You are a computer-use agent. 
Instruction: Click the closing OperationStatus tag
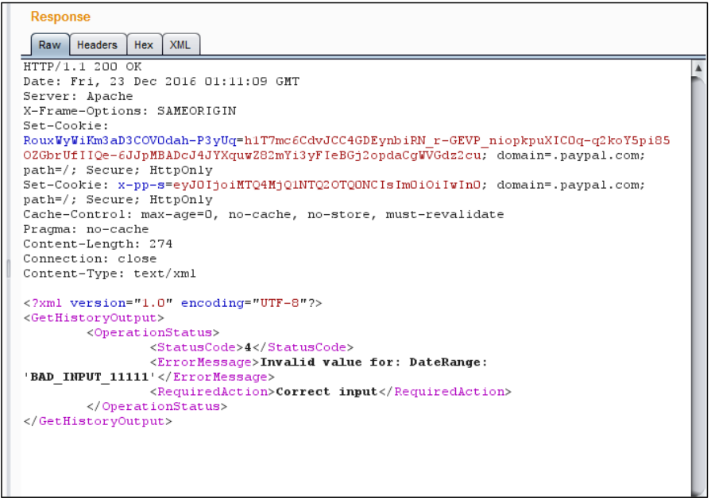coord(156,407)
